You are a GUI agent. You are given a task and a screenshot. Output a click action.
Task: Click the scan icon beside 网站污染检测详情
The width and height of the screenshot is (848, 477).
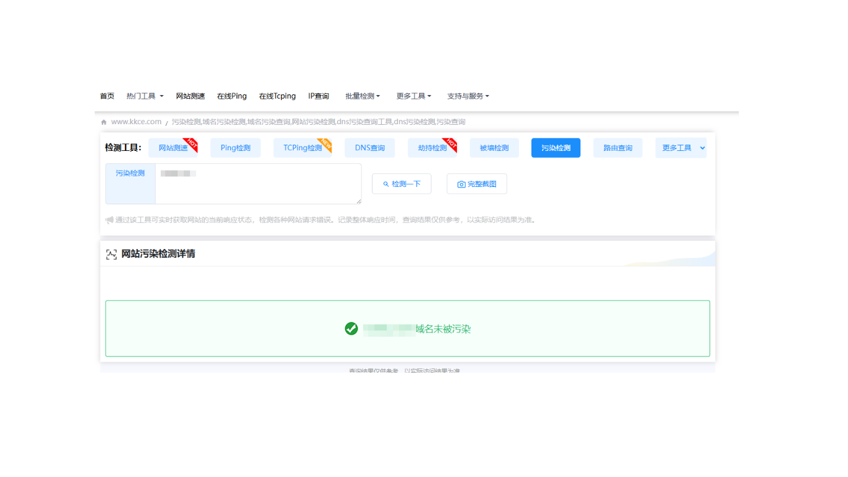click(x=111, y=254)
